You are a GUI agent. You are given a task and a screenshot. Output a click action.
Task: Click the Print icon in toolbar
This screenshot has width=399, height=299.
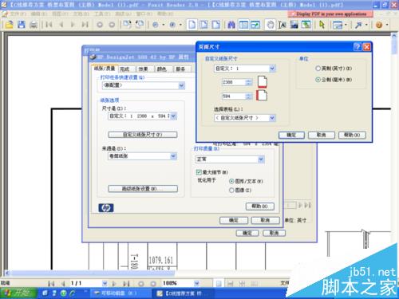coord(34,25)
